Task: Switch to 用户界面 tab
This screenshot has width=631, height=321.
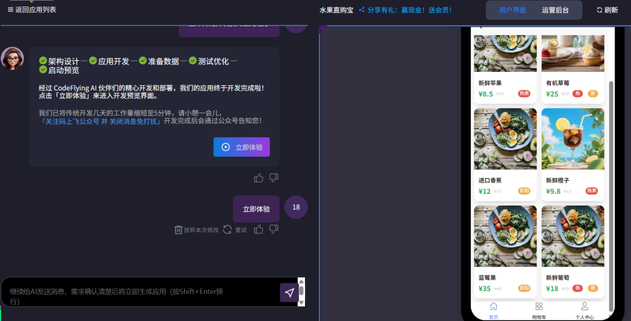Action: click(512, 10)
